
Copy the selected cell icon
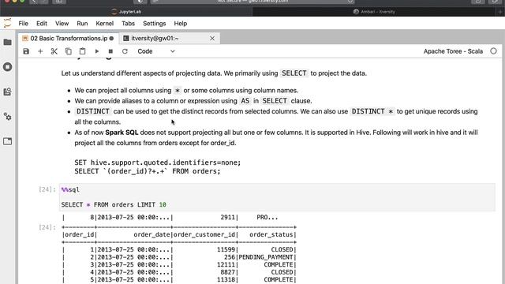click(69, 51)
